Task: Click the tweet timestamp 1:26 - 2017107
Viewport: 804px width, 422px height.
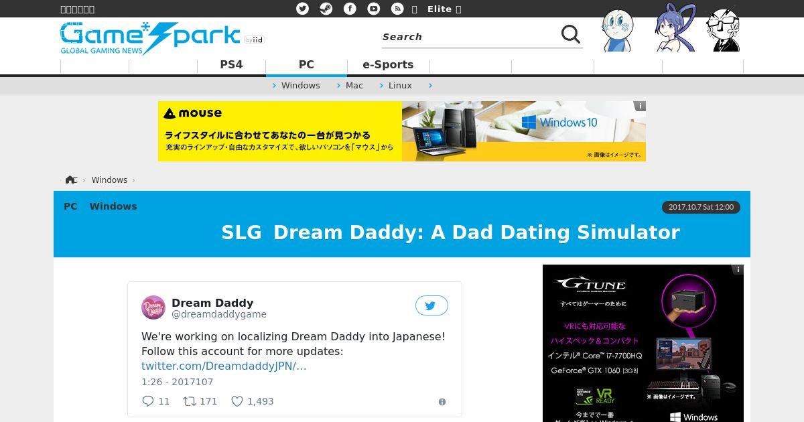Action: 178,382
